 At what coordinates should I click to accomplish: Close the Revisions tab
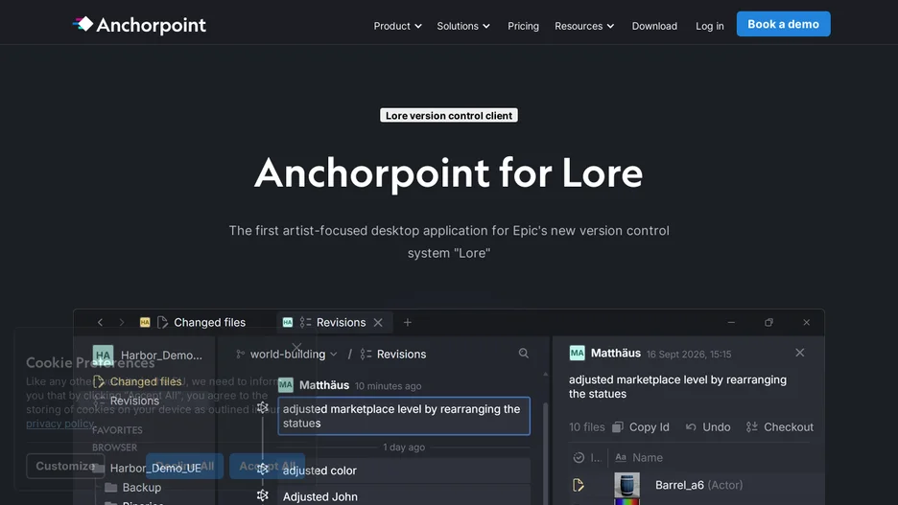click(378, 323)
